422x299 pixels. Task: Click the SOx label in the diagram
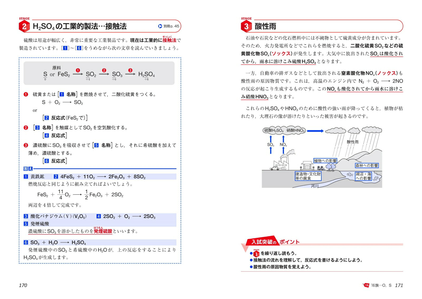(271, 145)
